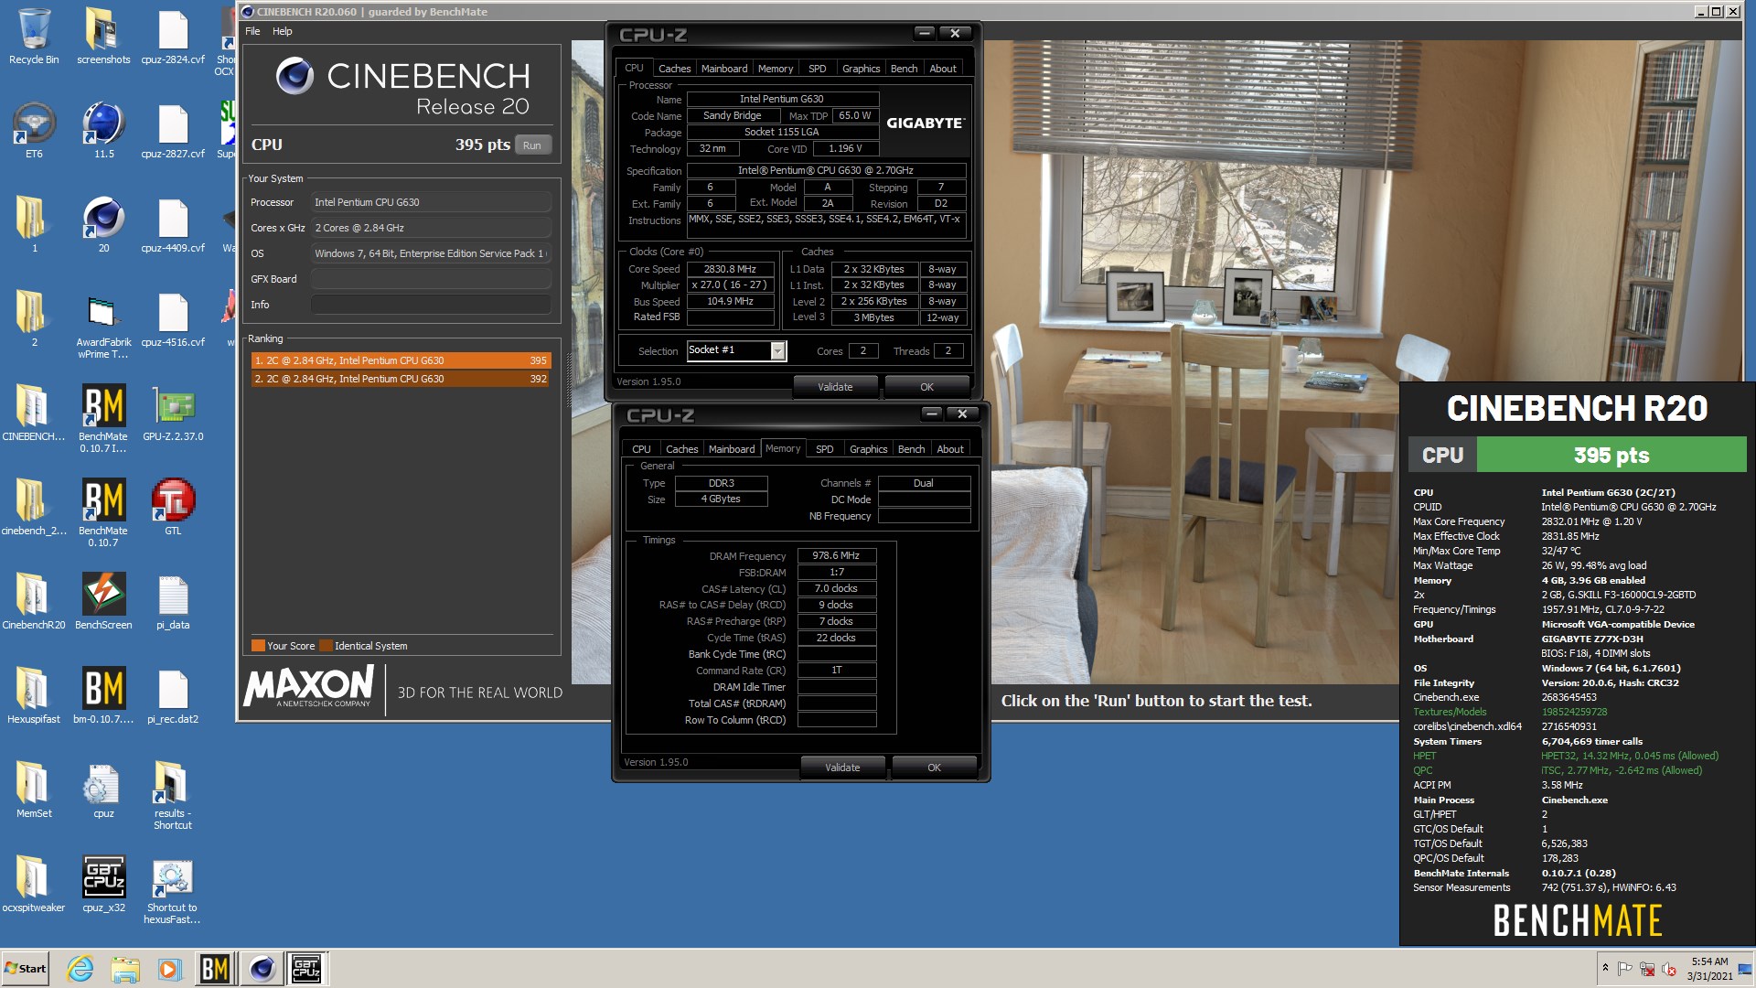Viewport: 1756px width, 988px height.
Task: Open Caches tab in upper CPU-Z window
Action: point(674,69)
